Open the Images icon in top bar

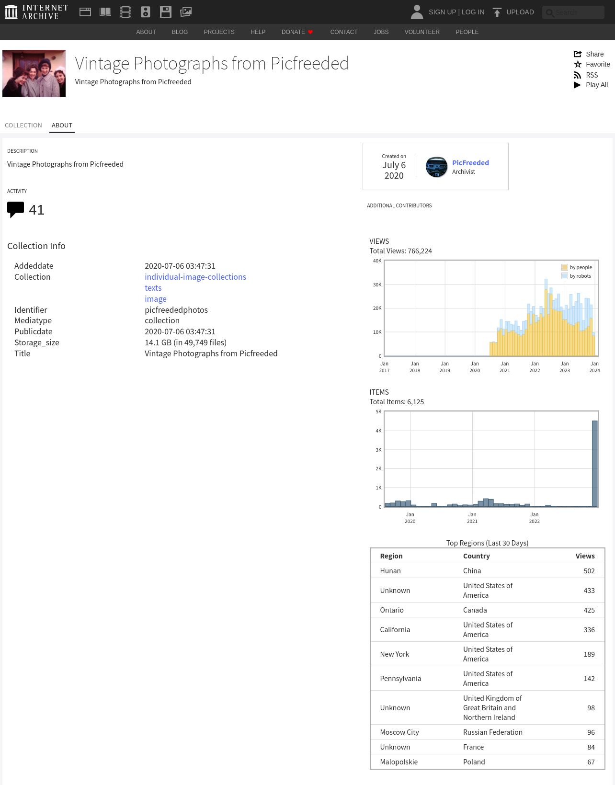click(x=186, y=12)
